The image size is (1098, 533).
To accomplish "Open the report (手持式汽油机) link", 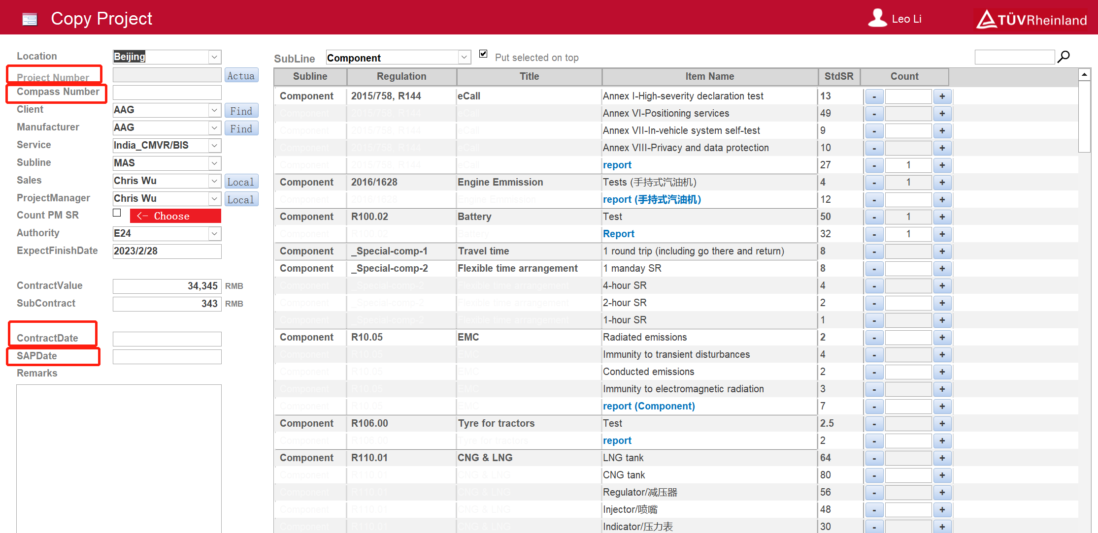I will tap(652, 199).
